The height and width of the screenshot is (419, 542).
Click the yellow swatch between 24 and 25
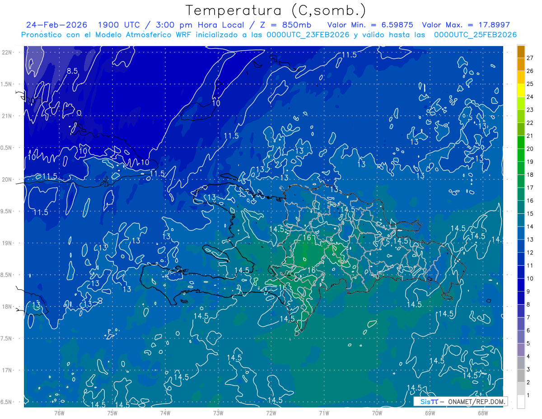(521, 90)
